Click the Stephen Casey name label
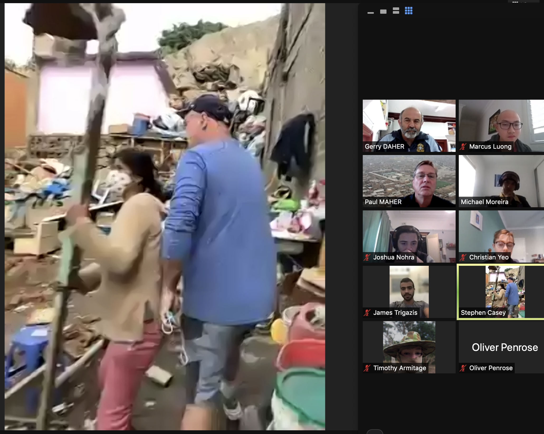Image resolution: width=544 pixels, height=434 pixels. click(x=483, y=313)
